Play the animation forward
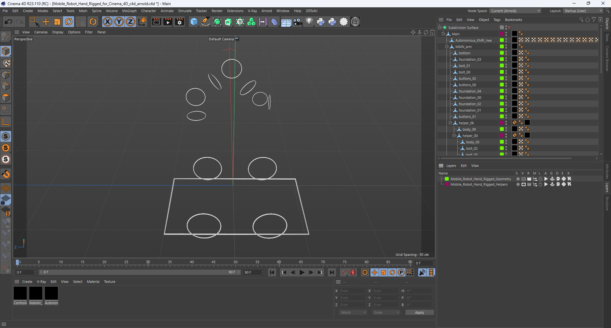The height and width of the screenshot is (328, 611). [302, 272]
